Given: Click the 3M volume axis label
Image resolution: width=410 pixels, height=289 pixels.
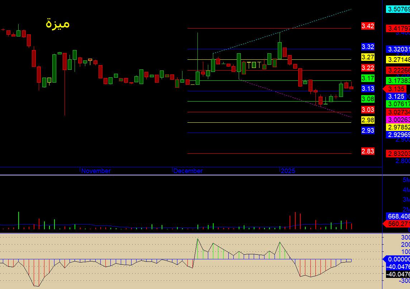Looking at the screenshot, I should [x=406, y=200].
